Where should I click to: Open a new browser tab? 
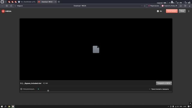[x=59, y=2]
